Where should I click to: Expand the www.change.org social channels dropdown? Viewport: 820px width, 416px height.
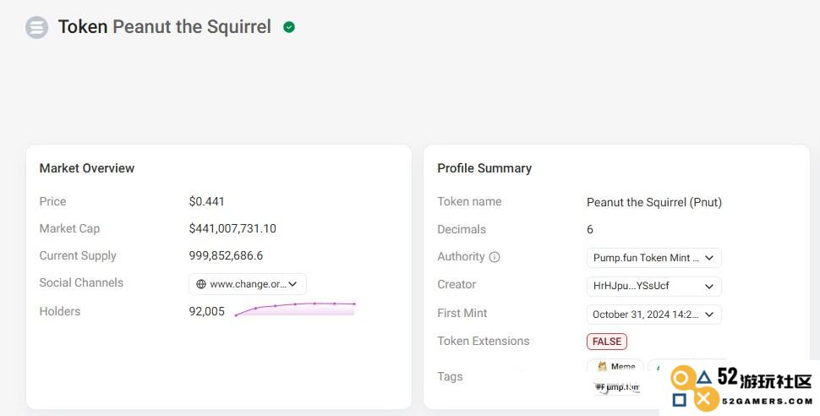click(248, 284)
